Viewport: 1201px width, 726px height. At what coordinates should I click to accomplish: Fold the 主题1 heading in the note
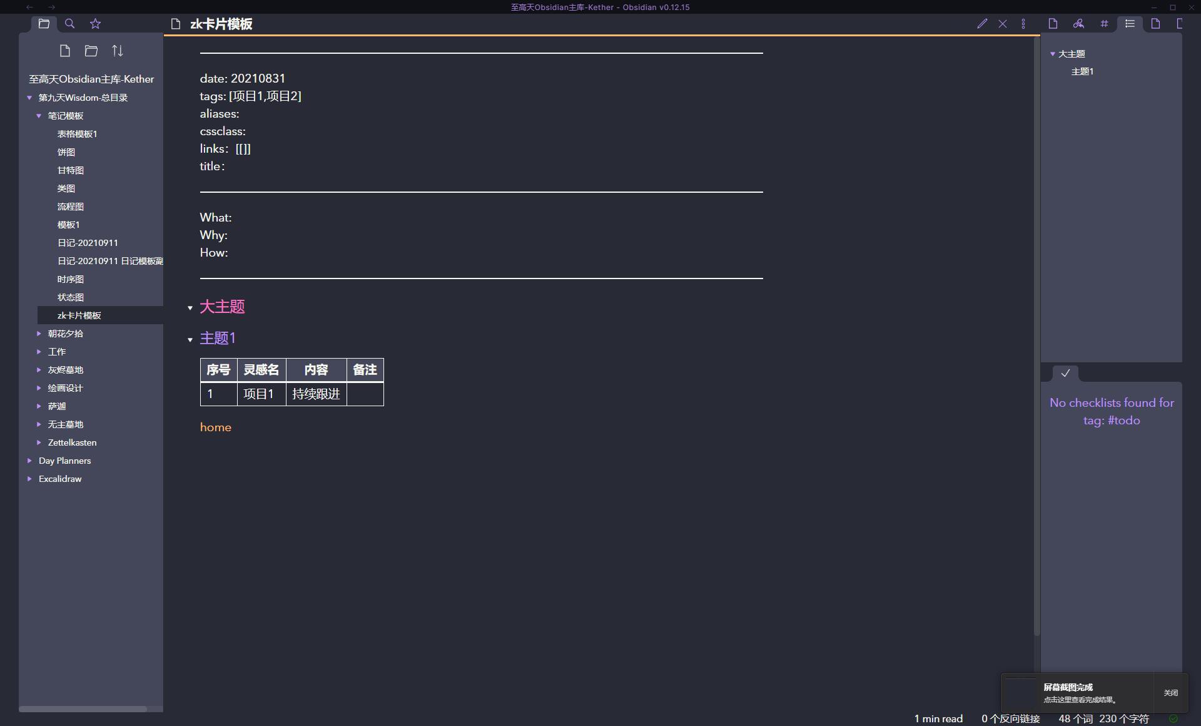tap(190, 340)
